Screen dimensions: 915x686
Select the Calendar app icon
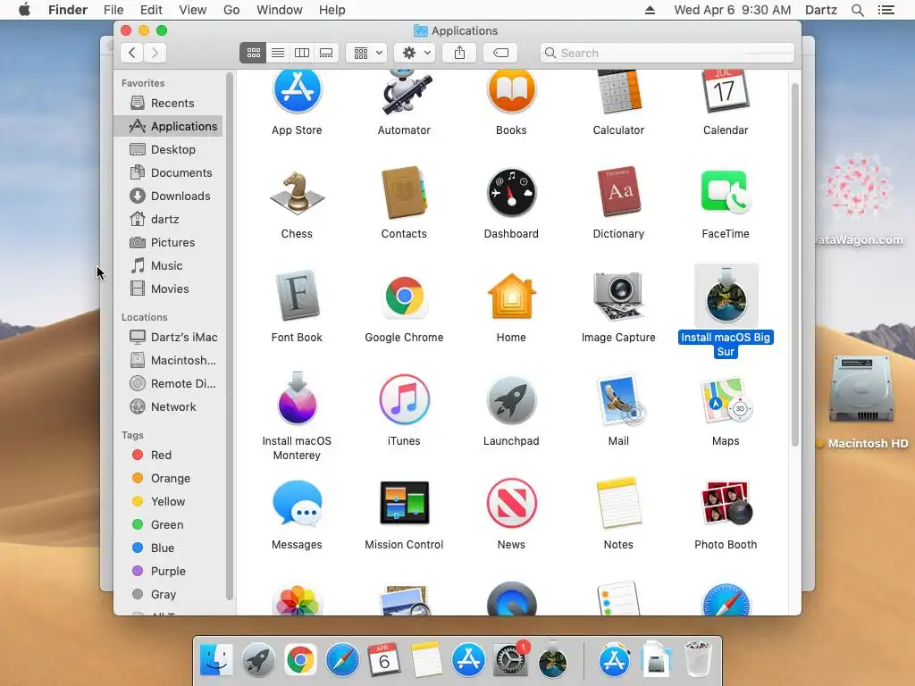point(726,92)
